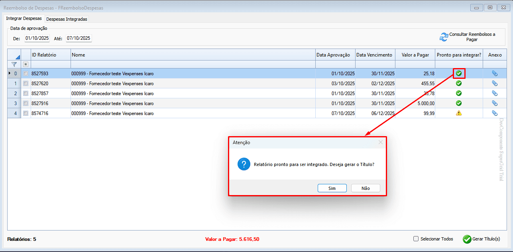Click the Gerar Título(s) button
The image size is (513, 252).
point(481,239)
